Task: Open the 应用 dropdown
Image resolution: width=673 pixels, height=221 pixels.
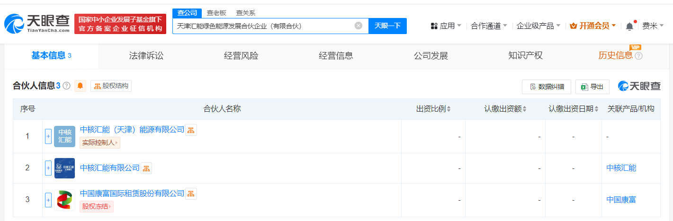Action: coord(446,26)
